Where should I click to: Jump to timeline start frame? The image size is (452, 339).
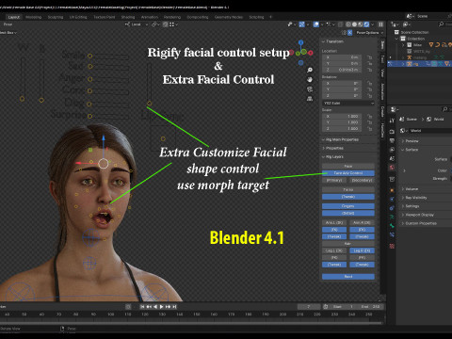(x=142, y=307)
